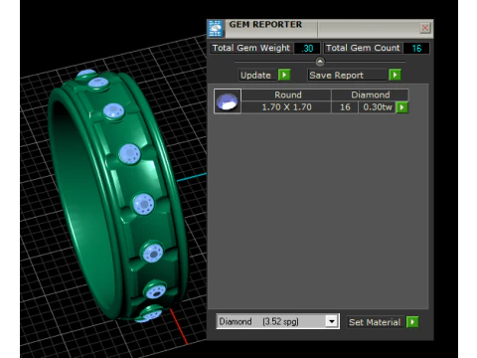This screenshot has width=477, height=358.
Task: Select the round gem thumbnail in the report row
Action: tap(228, 101)
